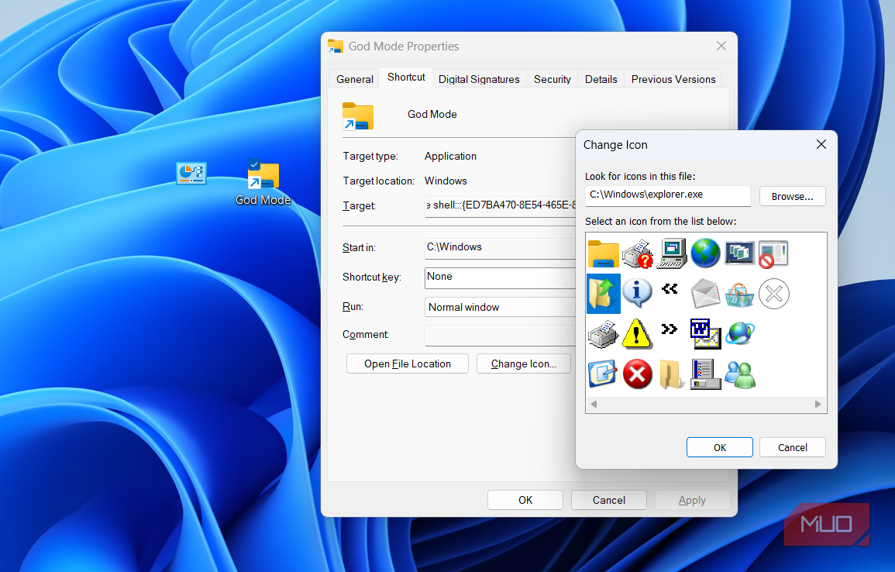This screenshot has height=572, width=895.
Task: Cancel the Change Icon dialog
Action: coord(792,447)
